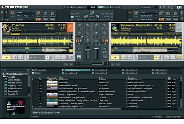Play deck B
Image resolution: width=184 pixels, height=124 pixels.
tap(115, 57)
